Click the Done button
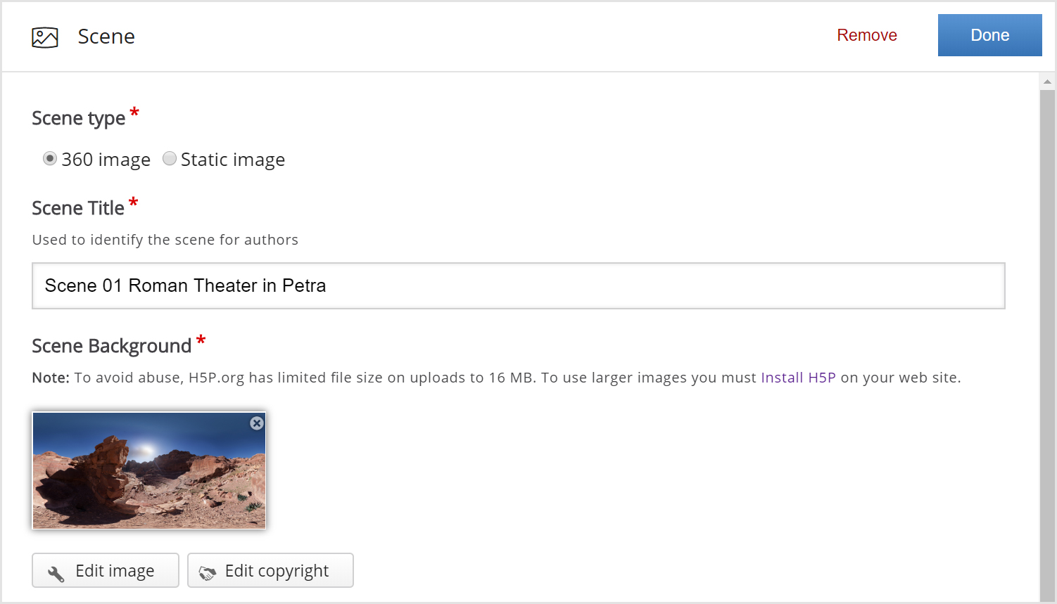The height and width of the screenshot is (604, 1057). (x=989, y=35)
